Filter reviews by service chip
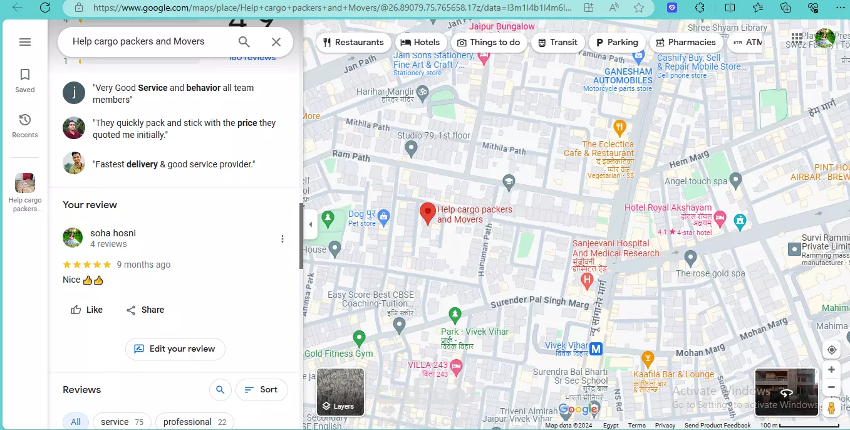 (122, 422)
